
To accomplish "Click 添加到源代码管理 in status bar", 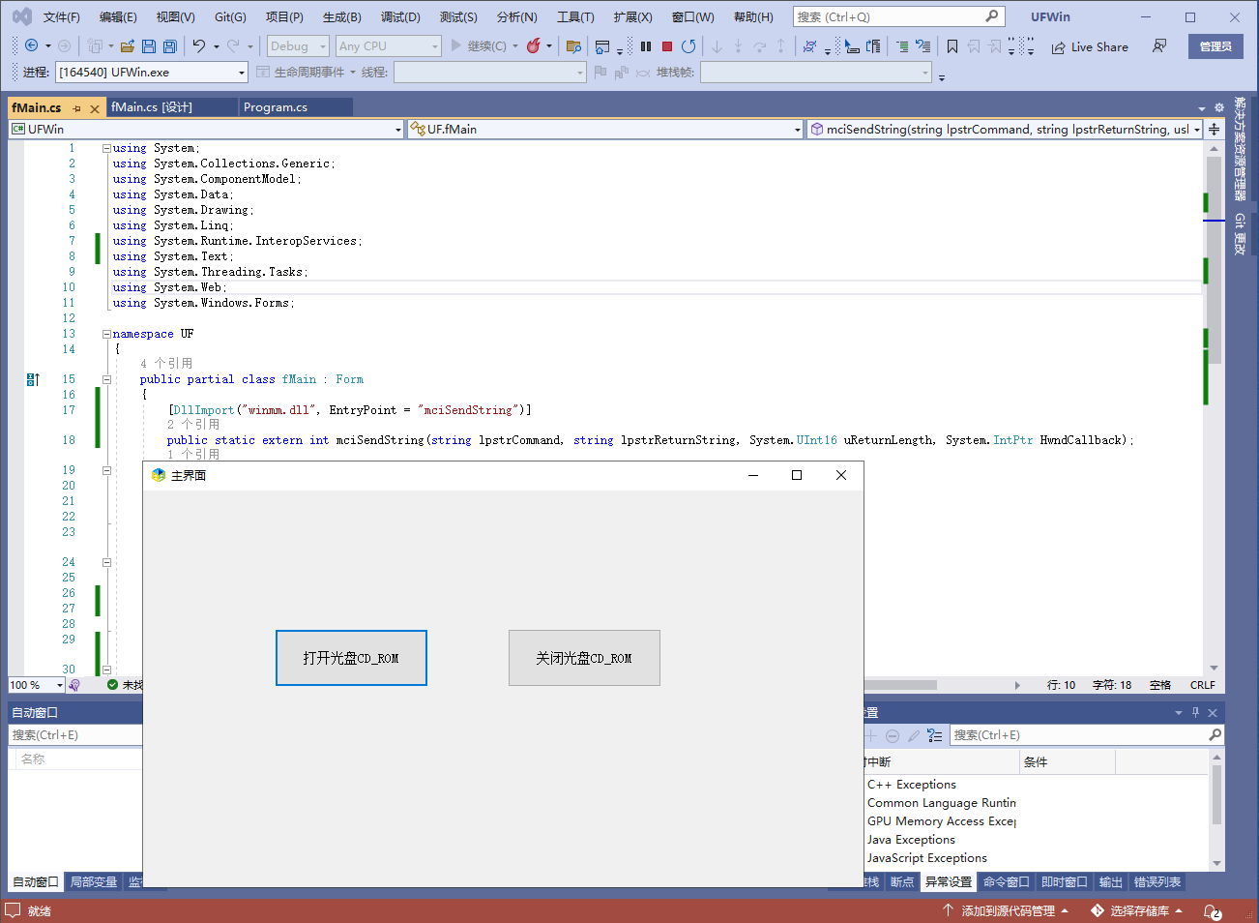I will [x=1007, y=911].
